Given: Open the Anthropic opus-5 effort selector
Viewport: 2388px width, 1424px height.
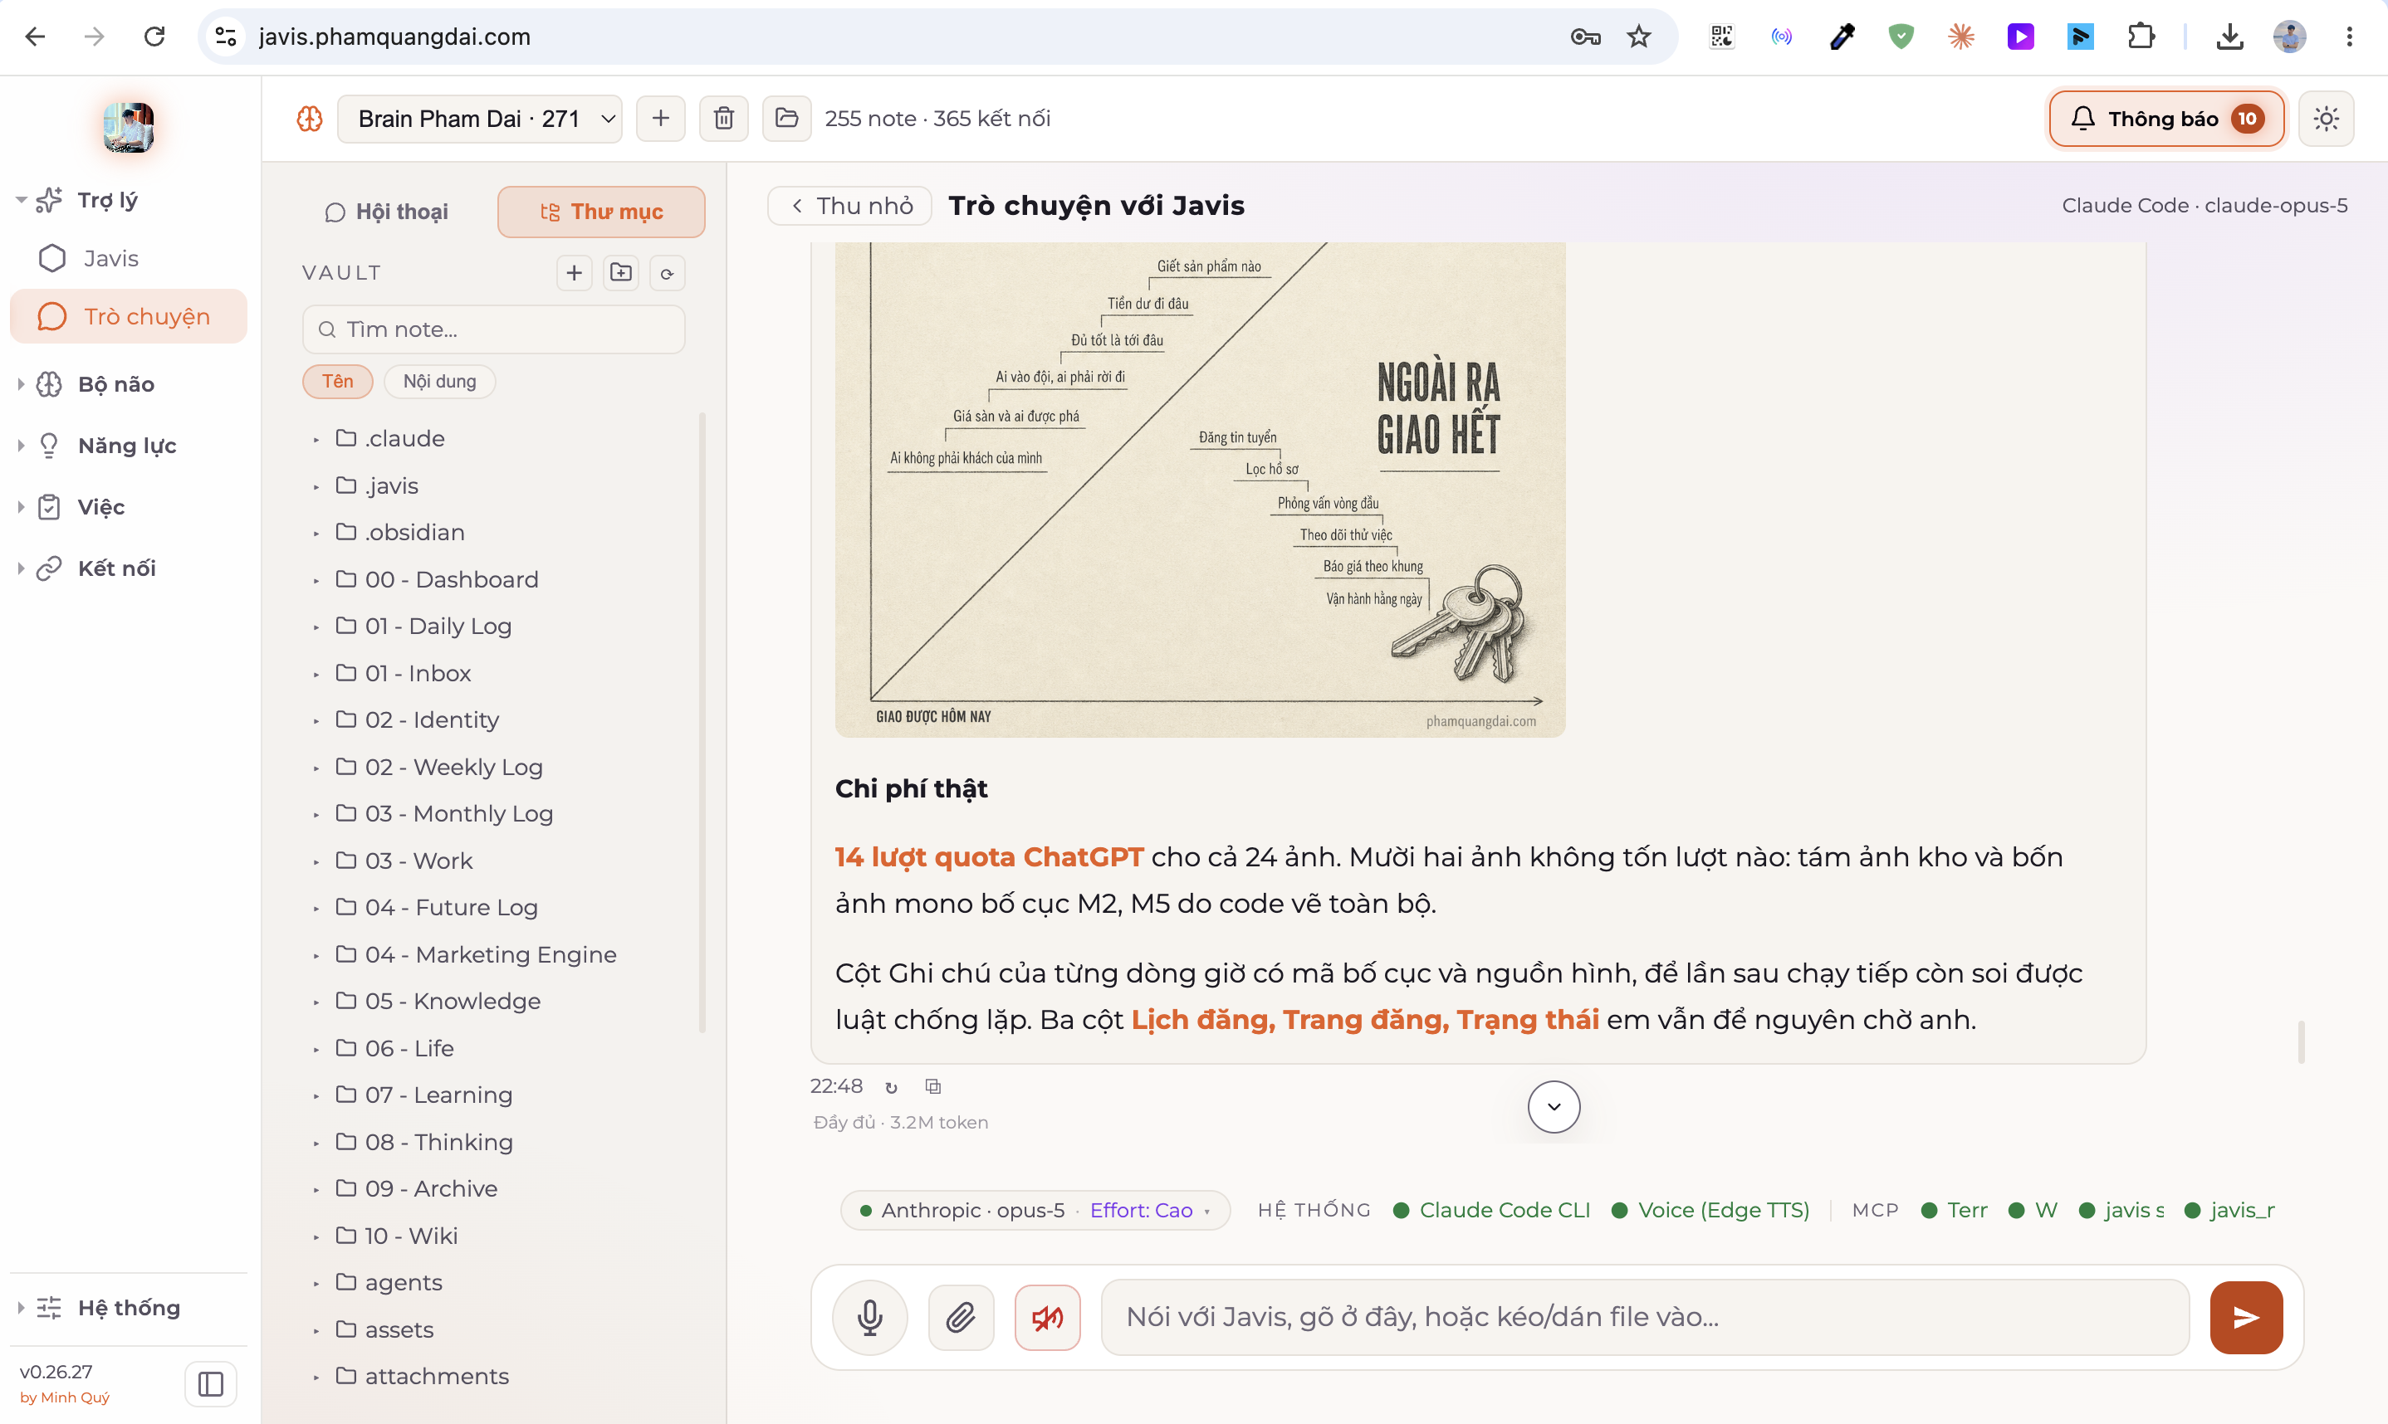Looking at the screenshot, I should pos(1035,1210).
